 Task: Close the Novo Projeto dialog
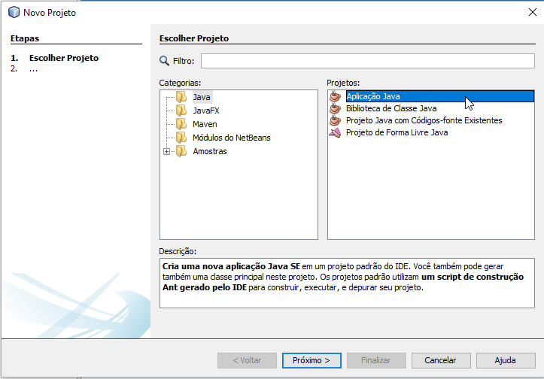(x=533, y=12)
